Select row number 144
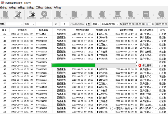This screenshot has height=114, width=168. (4, 52)
